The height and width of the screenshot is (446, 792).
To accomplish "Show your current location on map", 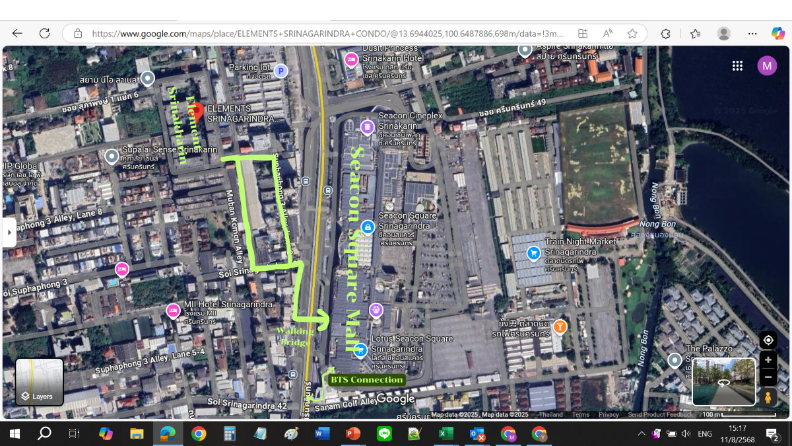I will [768, 340].
